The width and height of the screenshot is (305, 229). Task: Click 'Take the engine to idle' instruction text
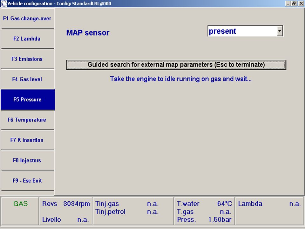click(x=181, y=79)
